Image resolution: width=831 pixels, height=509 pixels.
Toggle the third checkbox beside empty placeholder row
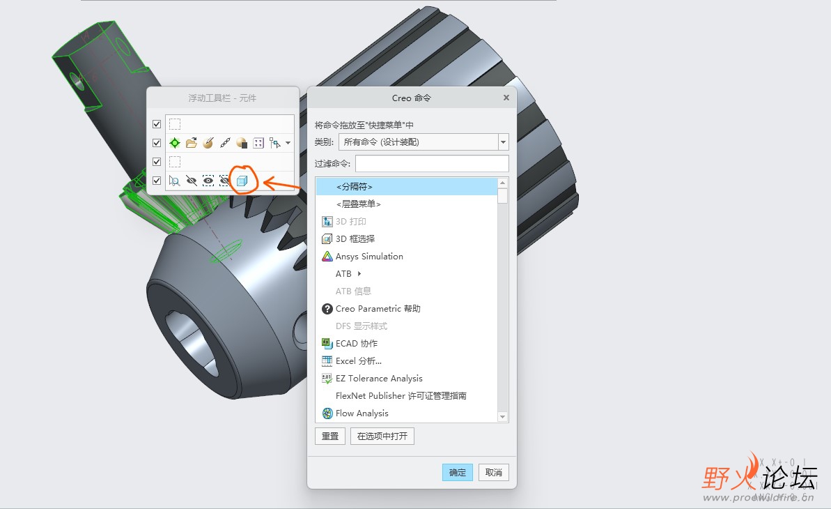(156, 161)
